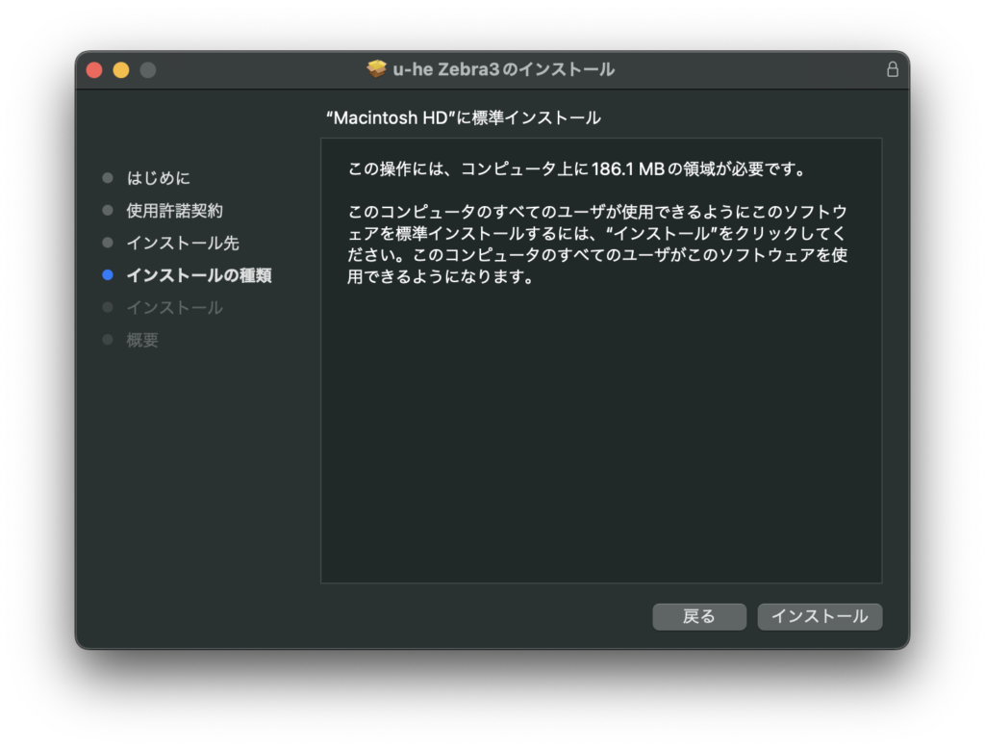The image size is (985, 749).
Task: Click the window title u-he Zebra3のインストール
Action: [x=503, y=69]
